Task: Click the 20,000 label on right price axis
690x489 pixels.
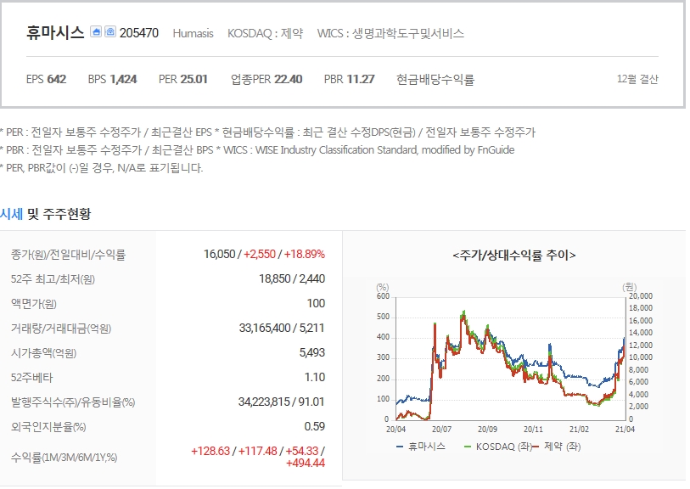Action: [641, 296]
